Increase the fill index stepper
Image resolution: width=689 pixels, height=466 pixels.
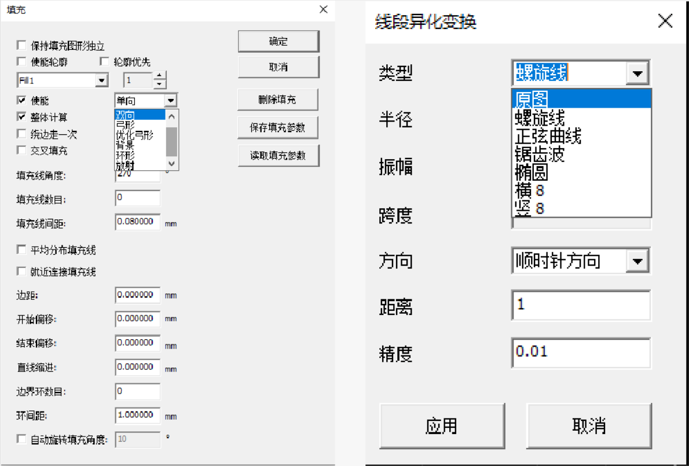click(160, 76)
